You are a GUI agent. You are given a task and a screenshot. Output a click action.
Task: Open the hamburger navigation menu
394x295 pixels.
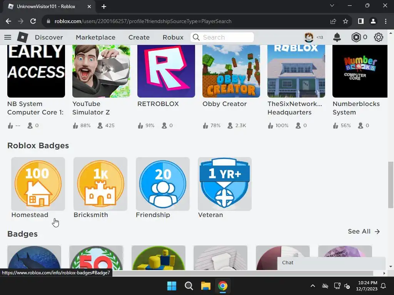tap(8, 37)
